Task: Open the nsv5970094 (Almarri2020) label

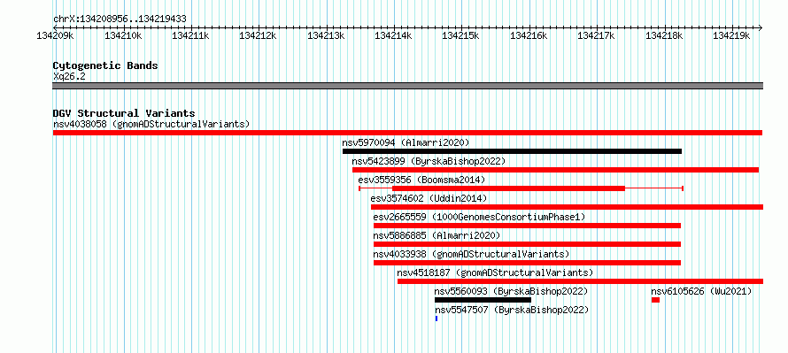Action: (x=406, y=142)
